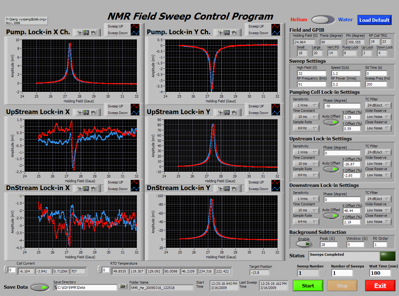Viewport: 399px width, 296px height.
Task: Click the RF Power (Vrms) input field
Action: [346, 84]
